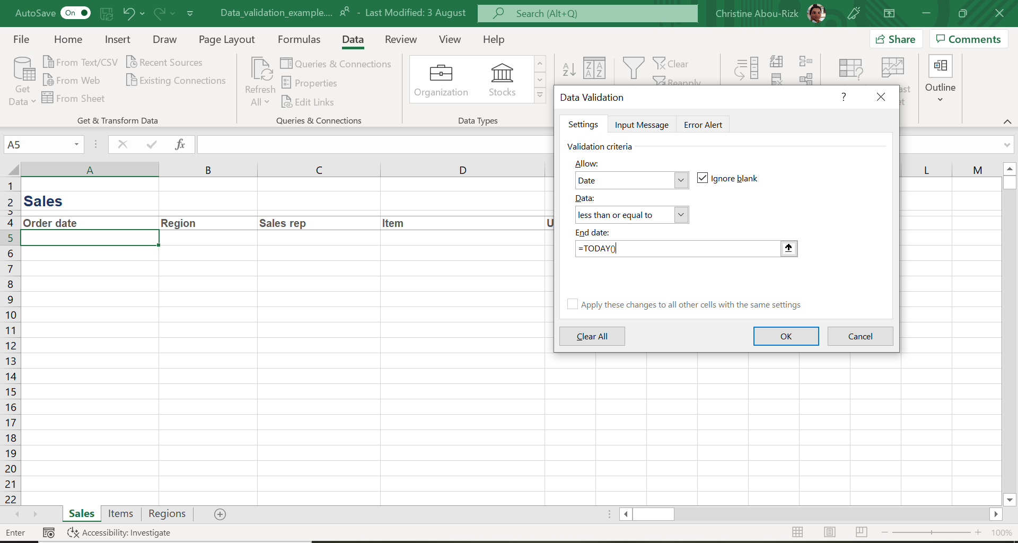The height and width of the screenshot is (543, 1018).
Task: Enable Apply these changes to all cells checkbox
Action: pos(573,304)
